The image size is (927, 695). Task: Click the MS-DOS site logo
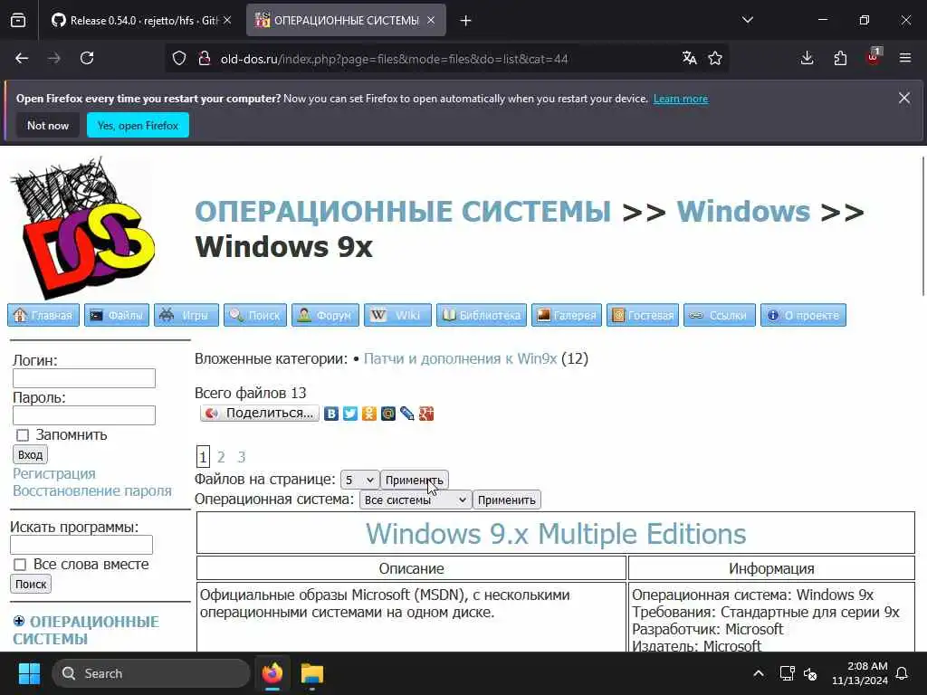tap(81, 228)
